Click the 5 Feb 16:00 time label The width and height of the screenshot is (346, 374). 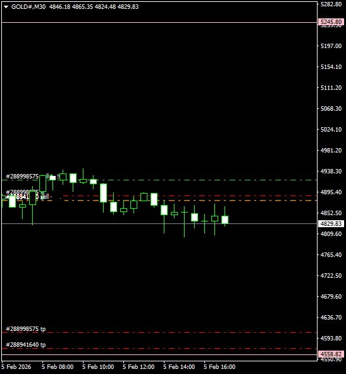pyautogui.click(x=219, y=366)
